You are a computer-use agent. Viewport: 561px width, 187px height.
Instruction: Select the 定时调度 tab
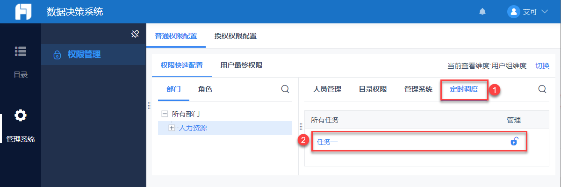pyautogui.click(x=464, y=89)
